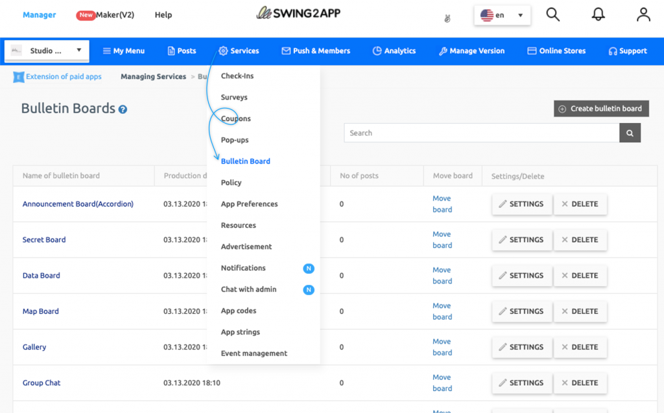Viewport: 664px width, 413px height.
Task: Click the help question mark beside Bulletin Boards
Action: tap(123, 110)
